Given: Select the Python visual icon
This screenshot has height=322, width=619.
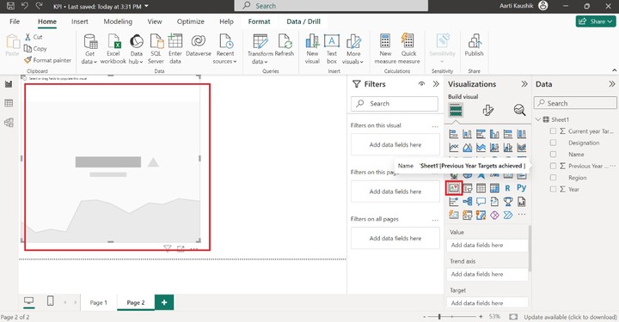Looking at the screenshot, I should tap(522, 188).
